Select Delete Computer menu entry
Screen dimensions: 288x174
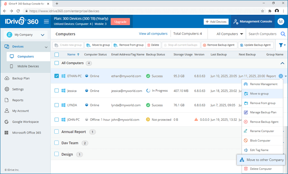click(262, 169)
